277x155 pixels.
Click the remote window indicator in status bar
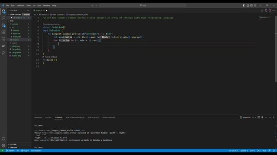click(x=2, y=151)
